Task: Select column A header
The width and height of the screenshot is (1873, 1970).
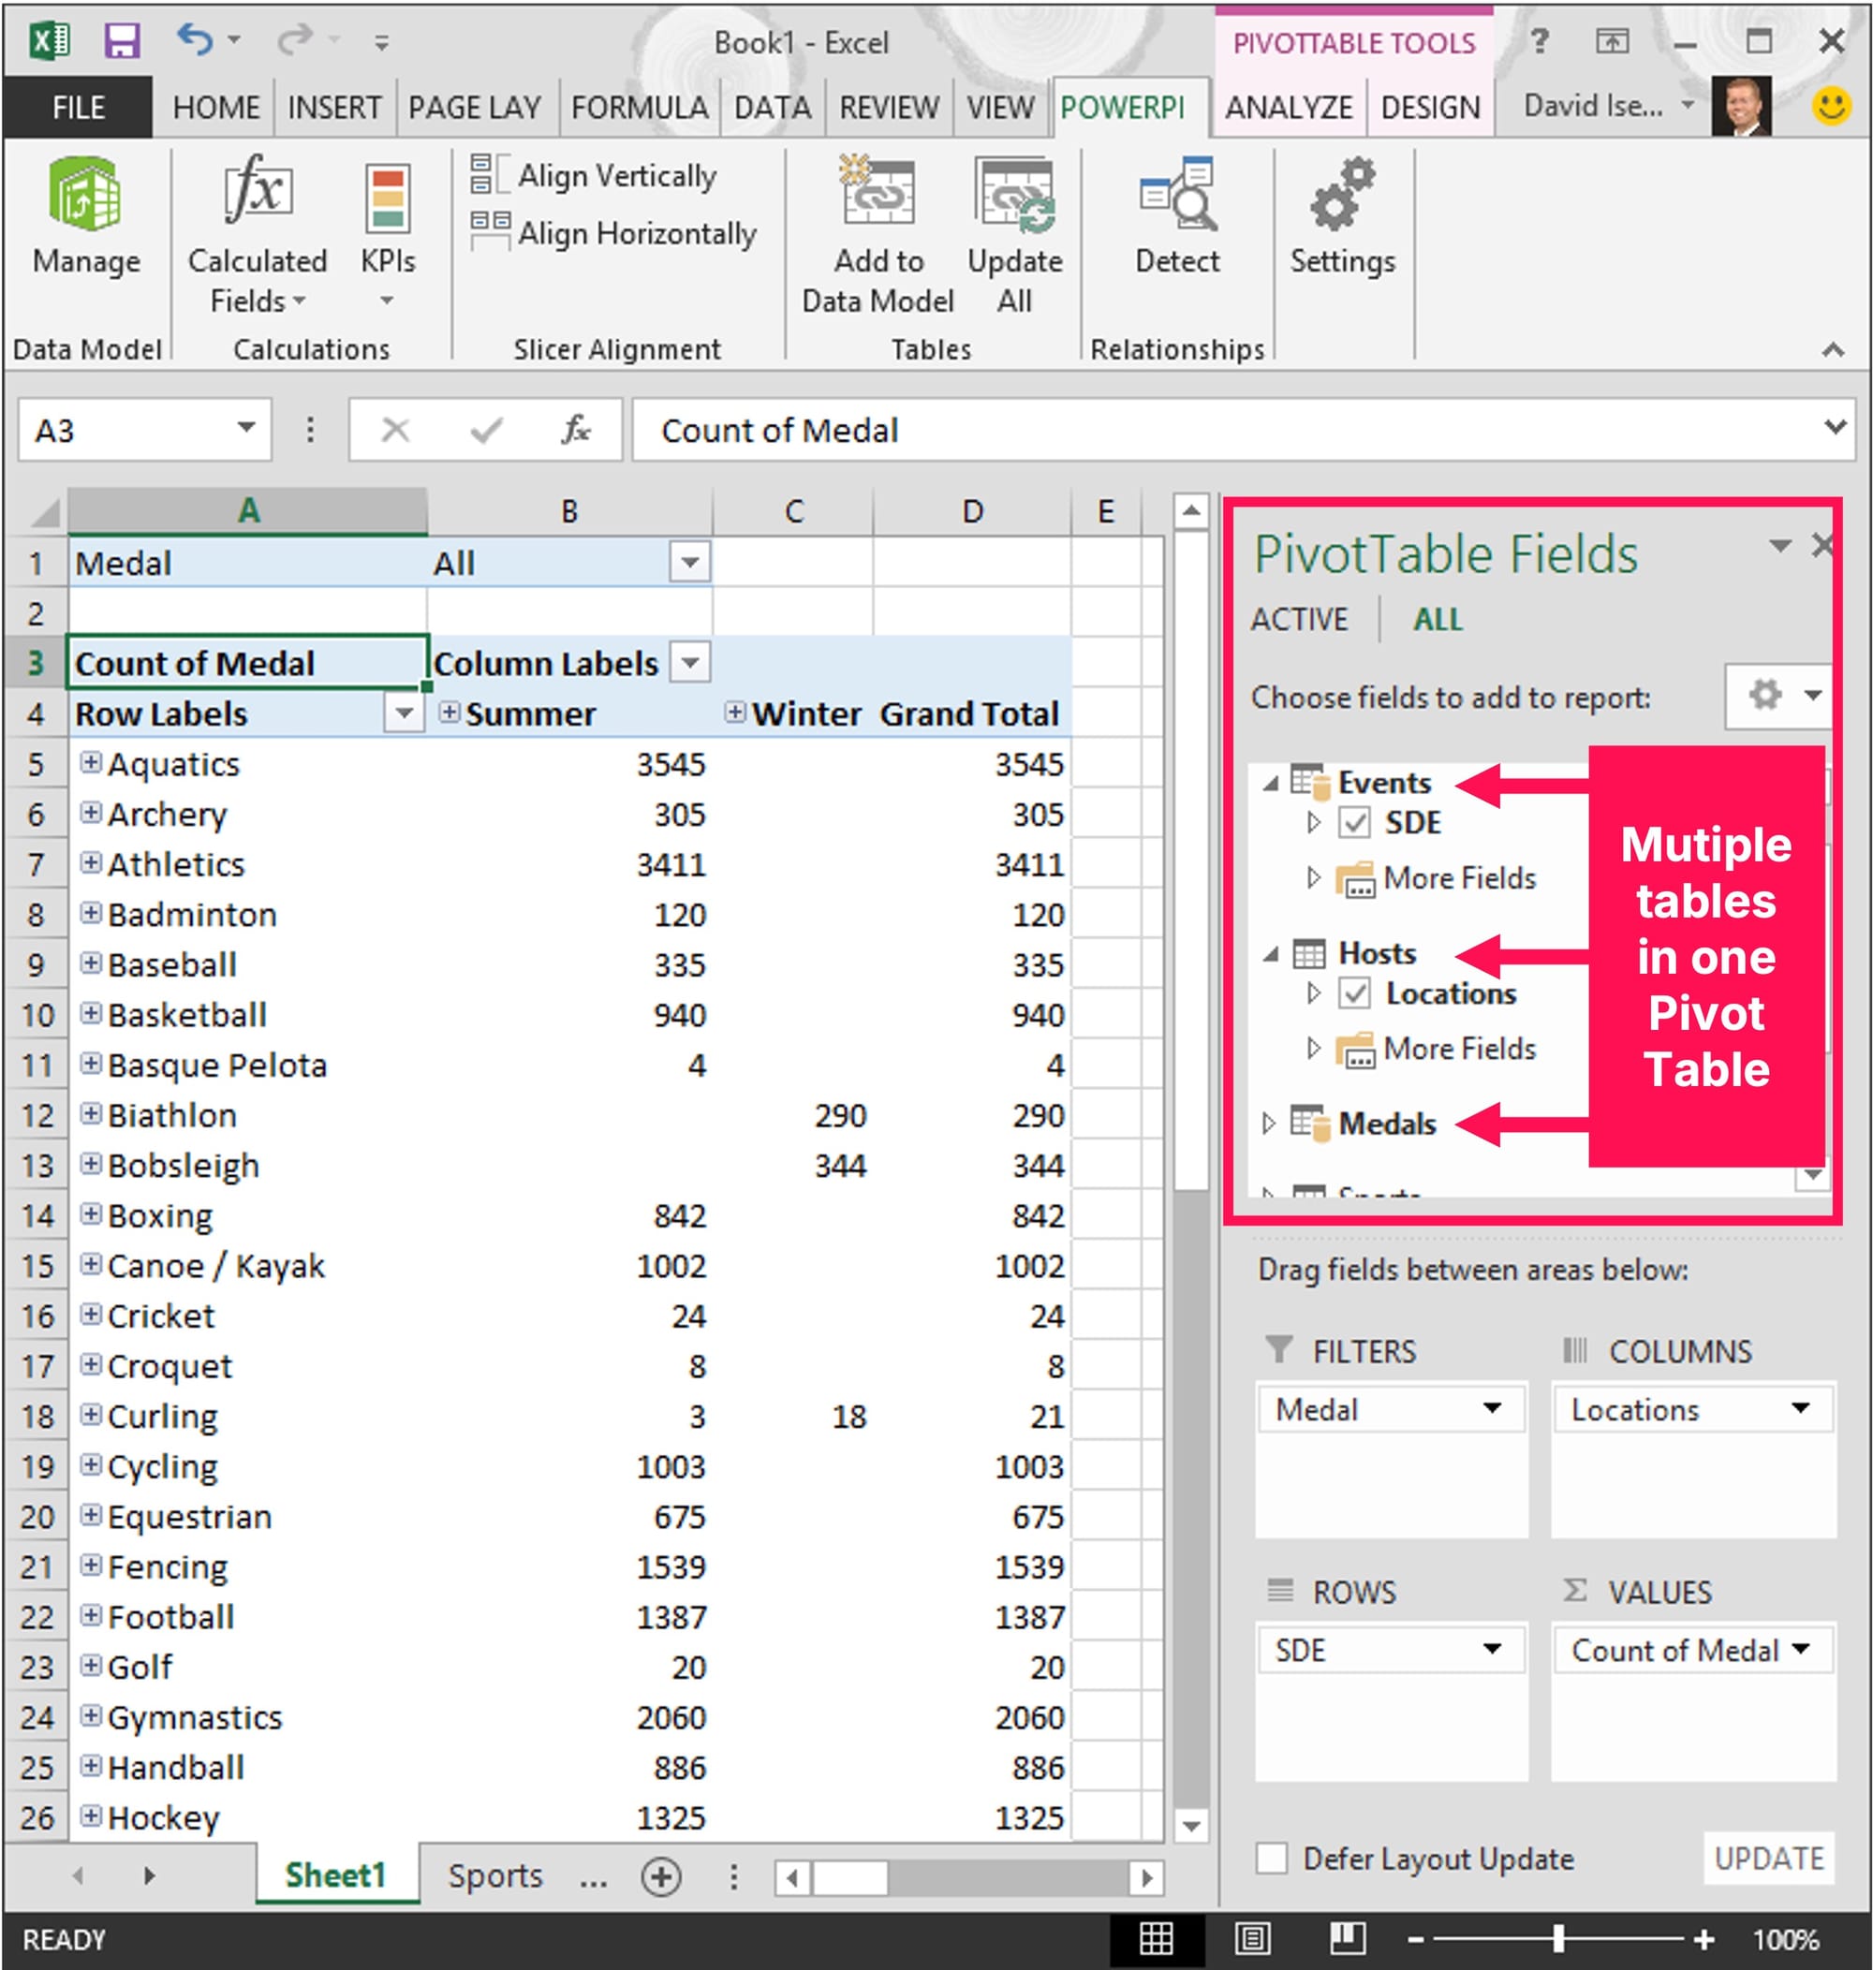Action: point(247,510)
